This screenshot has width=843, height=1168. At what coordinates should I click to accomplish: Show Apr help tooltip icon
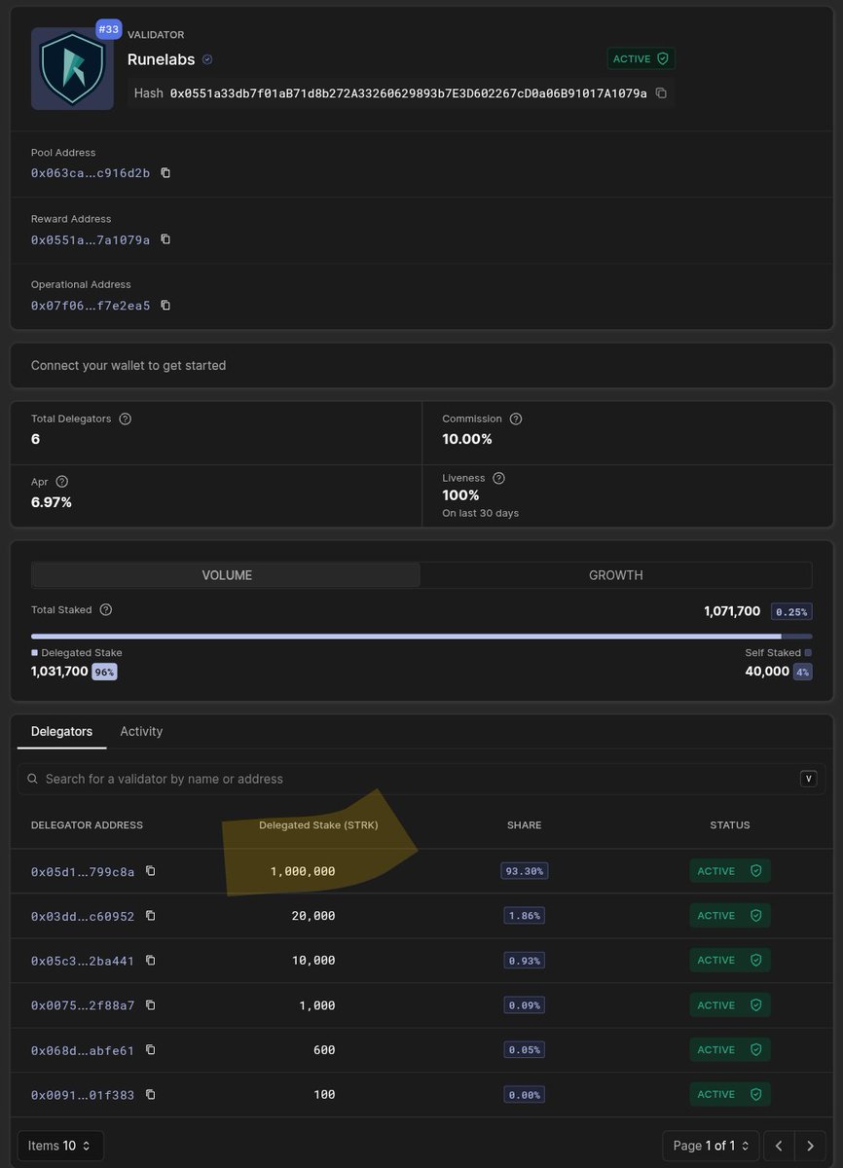(62, 482)
